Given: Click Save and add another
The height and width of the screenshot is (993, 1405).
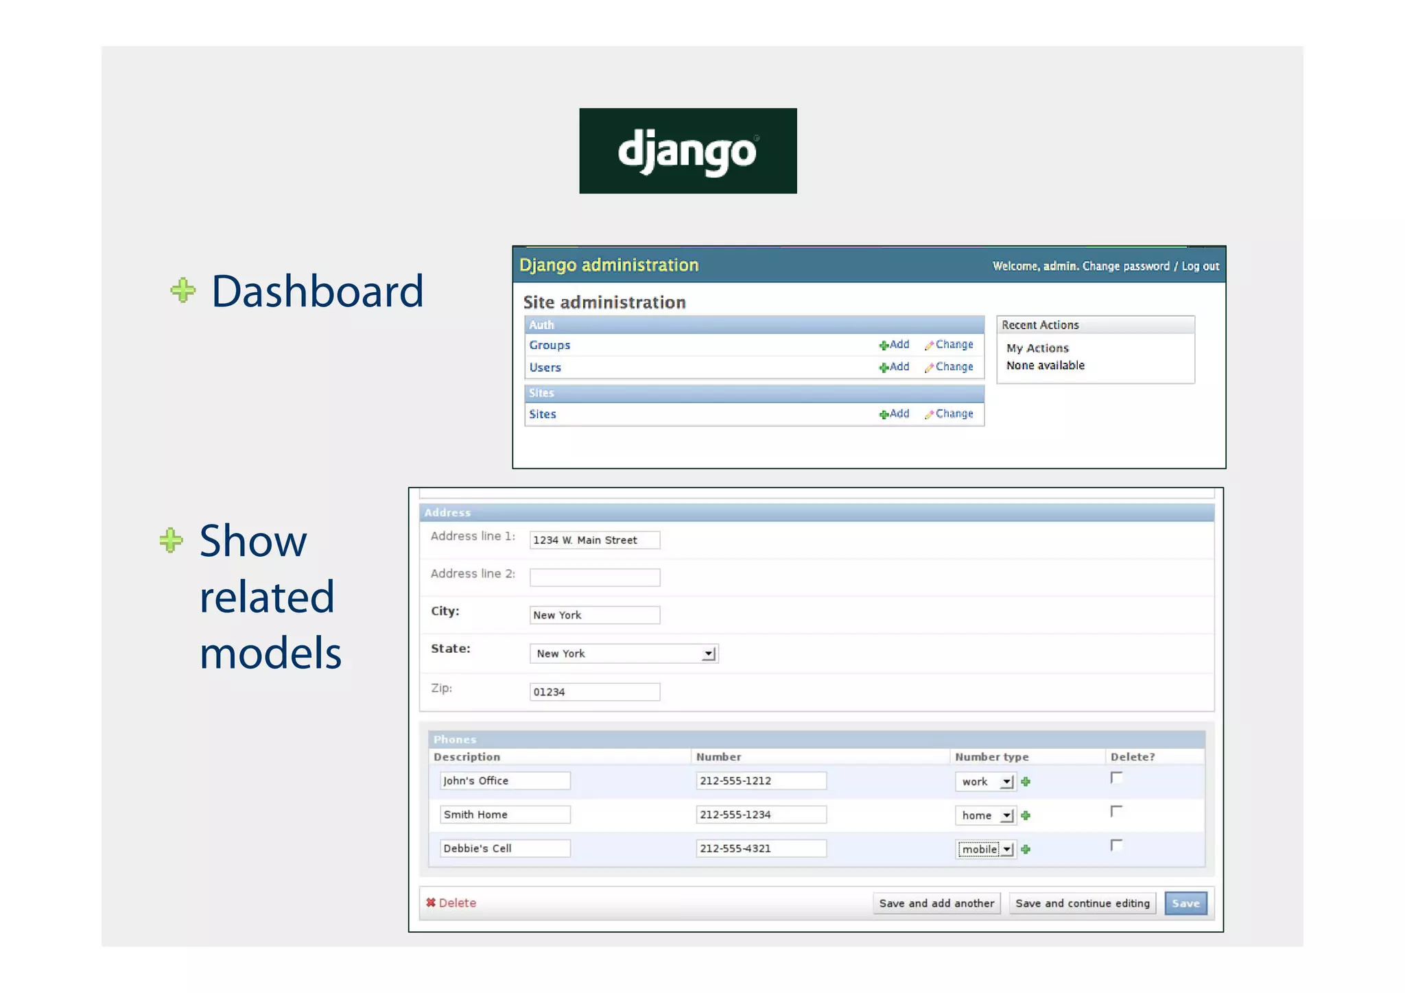Looking at the screenshot, I should (x=936, y=903).
